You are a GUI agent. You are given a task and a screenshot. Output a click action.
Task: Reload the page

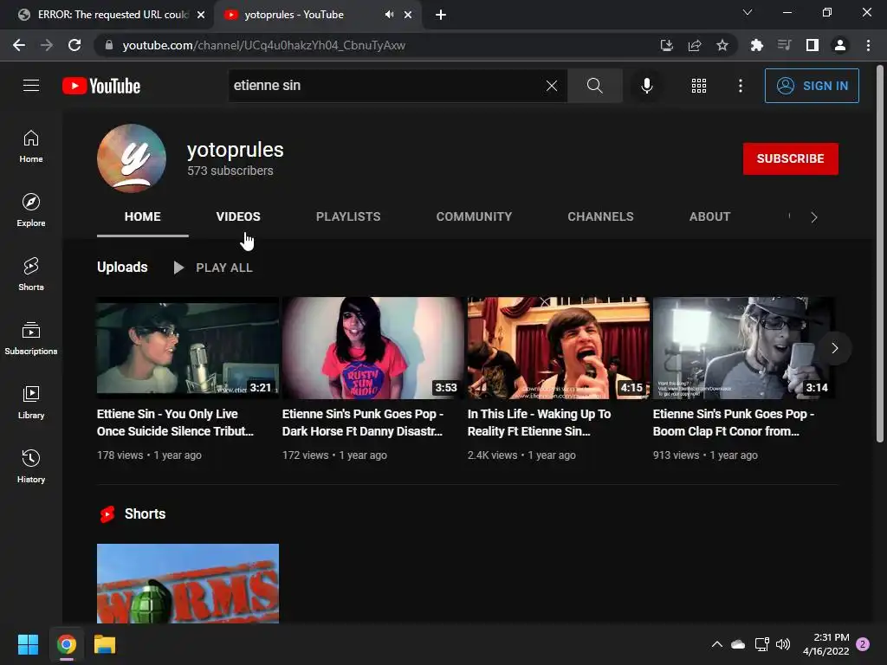74,45
